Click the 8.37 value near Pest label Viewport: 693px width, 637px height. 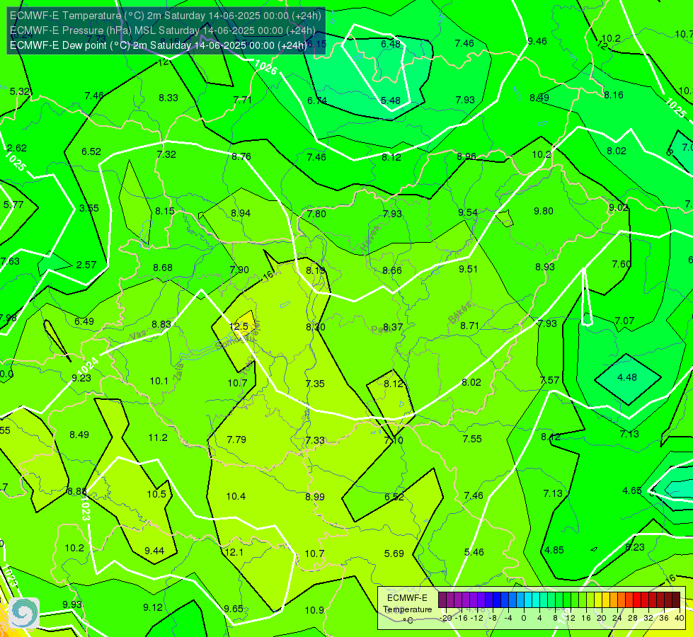[393, 327]
